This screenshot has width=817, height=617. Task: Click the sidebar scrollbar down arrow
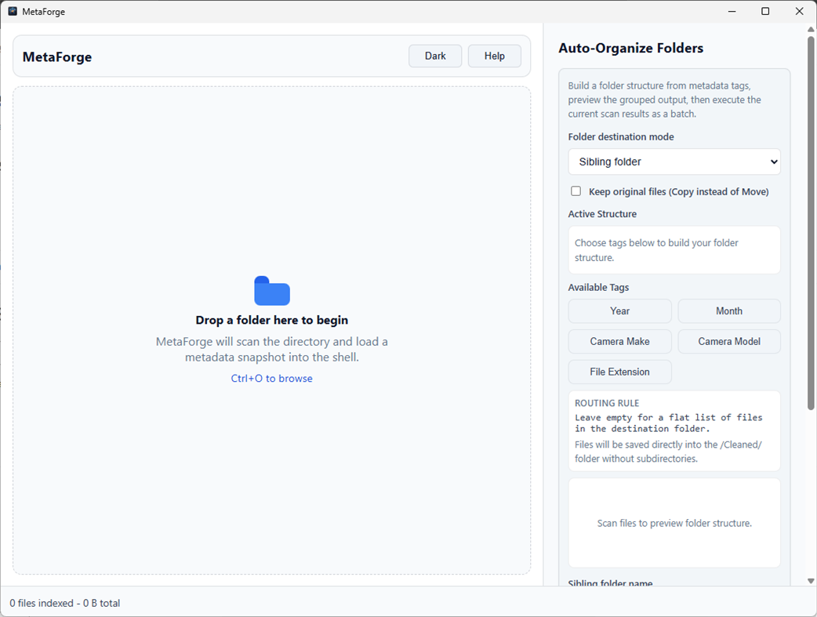pos(810,581)
